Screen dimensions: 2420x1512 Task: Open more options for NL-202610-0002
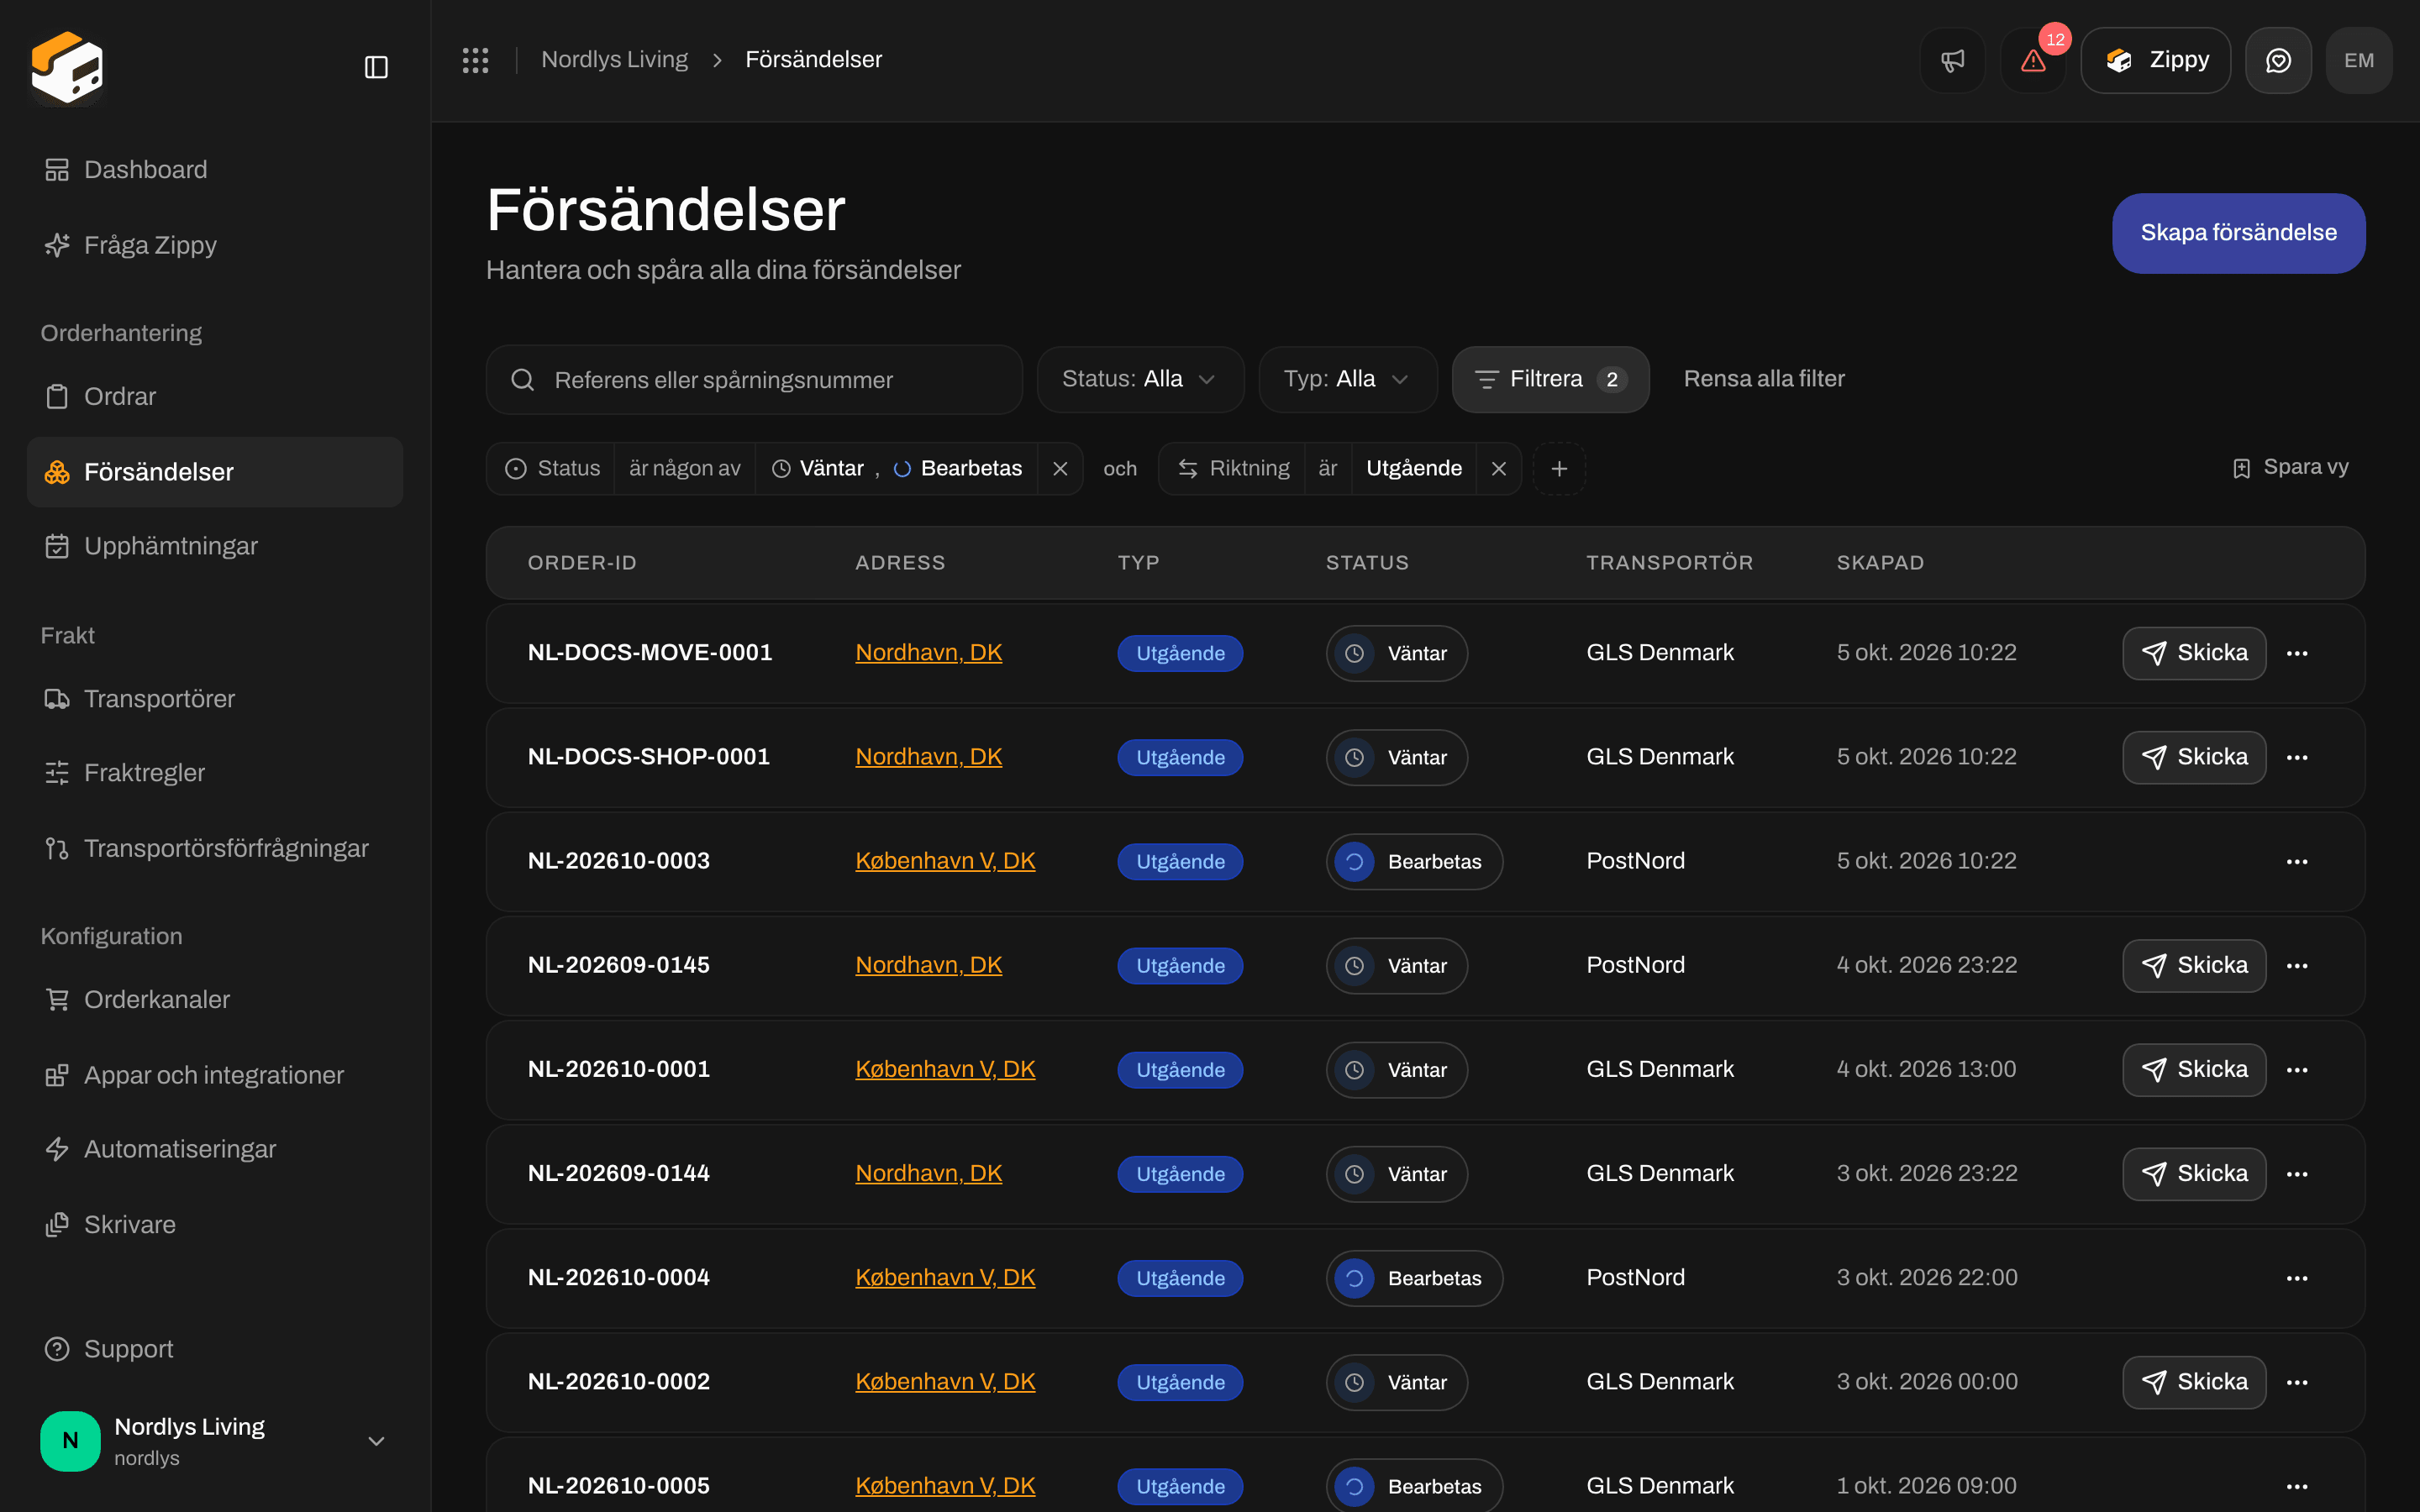point(2297,1382)
